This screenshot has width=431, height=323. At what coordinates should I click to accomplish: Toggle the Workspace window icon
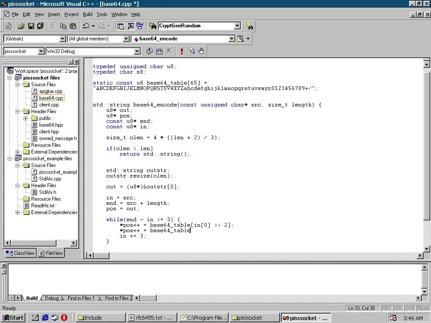(120, 26)
